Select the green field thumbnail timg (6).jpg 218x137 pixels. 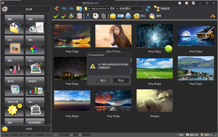(x=155, y=68)
